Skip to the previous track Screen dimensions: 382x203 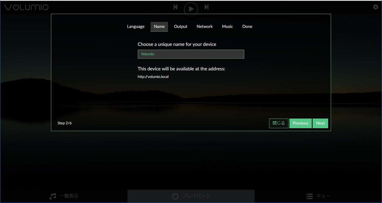tap(175, 7)
